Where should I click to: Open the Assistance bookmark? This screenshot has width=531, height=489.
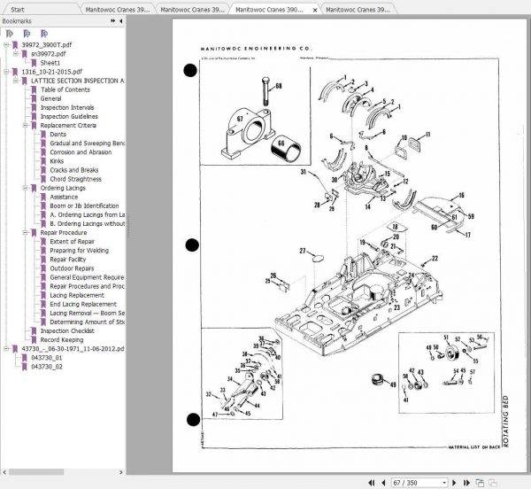[x=64, y=197]
